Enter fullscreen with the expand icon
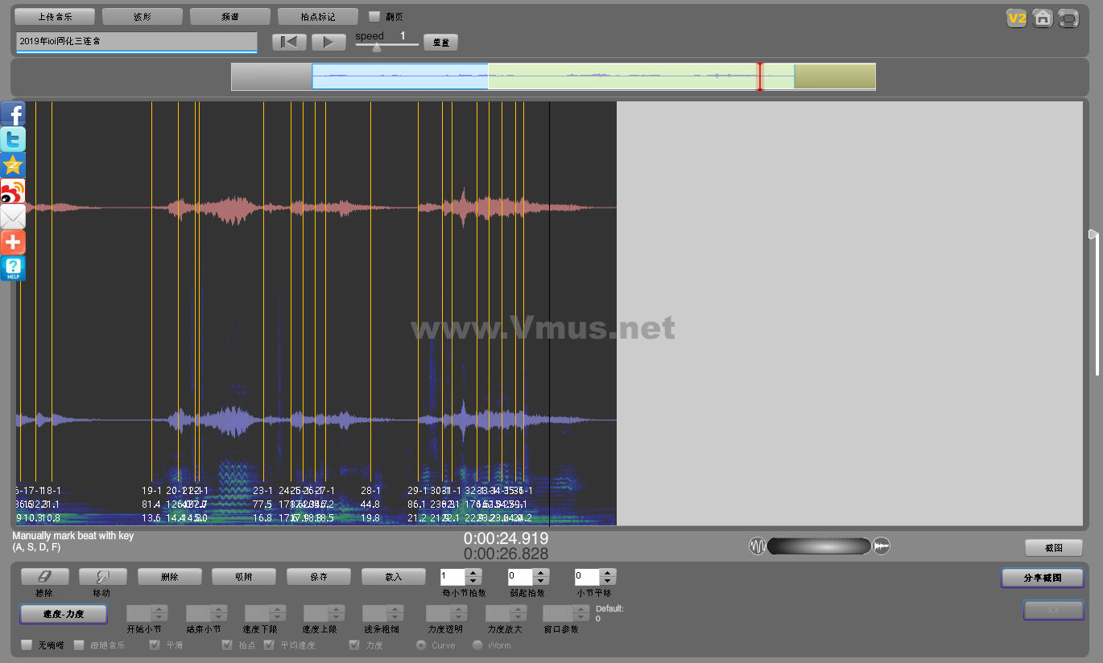This screenshot has height=663, width=1103. (1068, 18)
